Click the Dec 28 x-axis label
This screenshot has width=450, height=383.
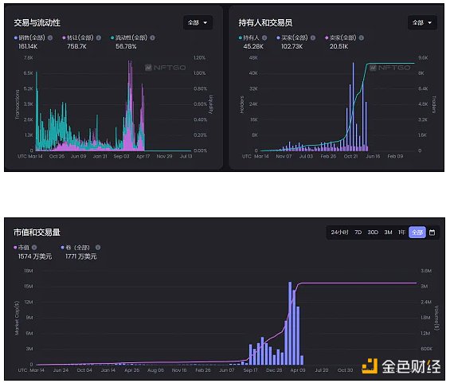coord(274,370)
